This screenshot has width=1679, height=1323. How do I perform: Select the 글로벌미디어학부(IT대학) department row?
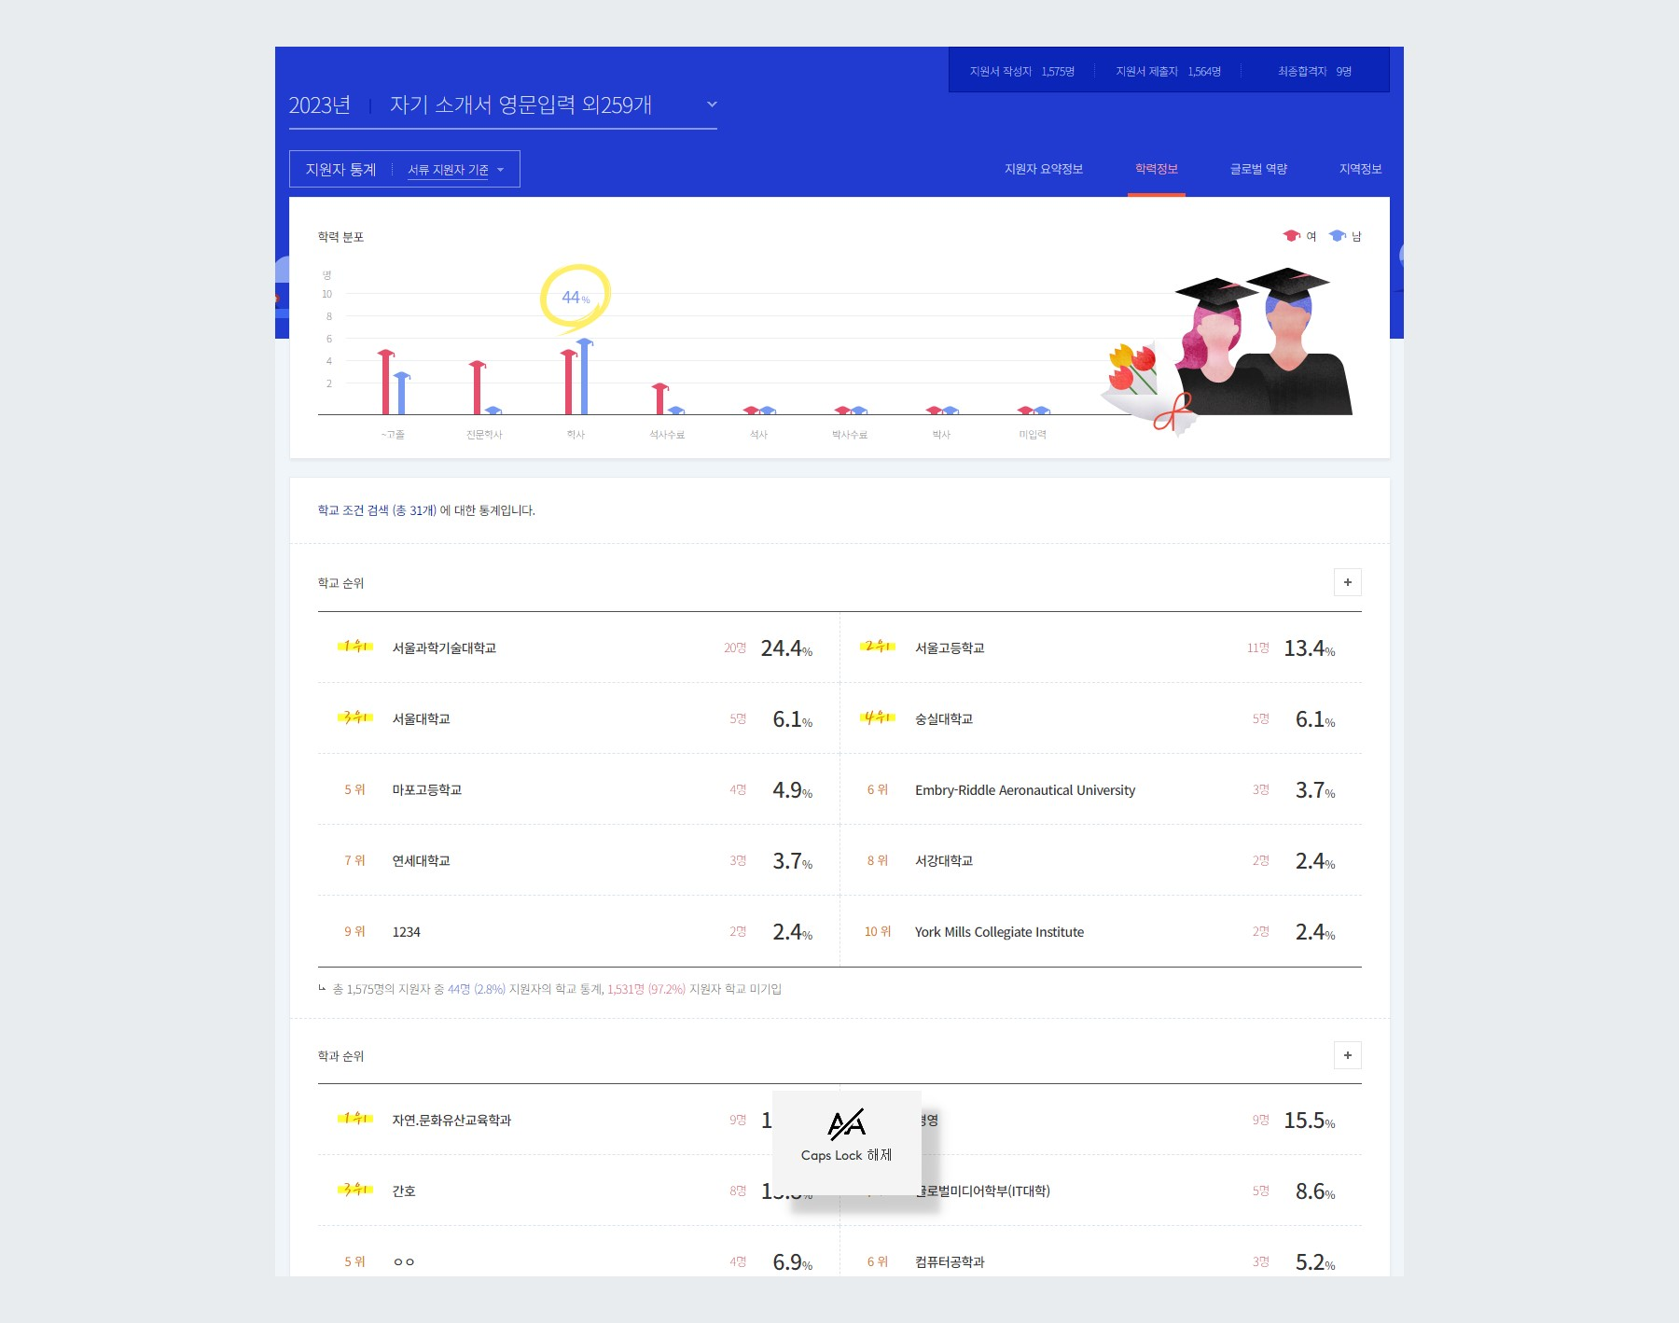[x=1101, y=1191]
